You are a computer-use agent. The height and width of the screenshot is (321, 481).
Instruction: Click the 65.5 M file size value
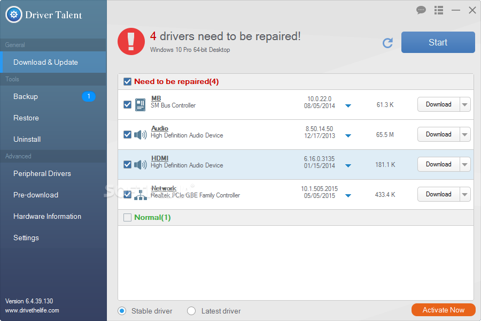click(385, 135)
